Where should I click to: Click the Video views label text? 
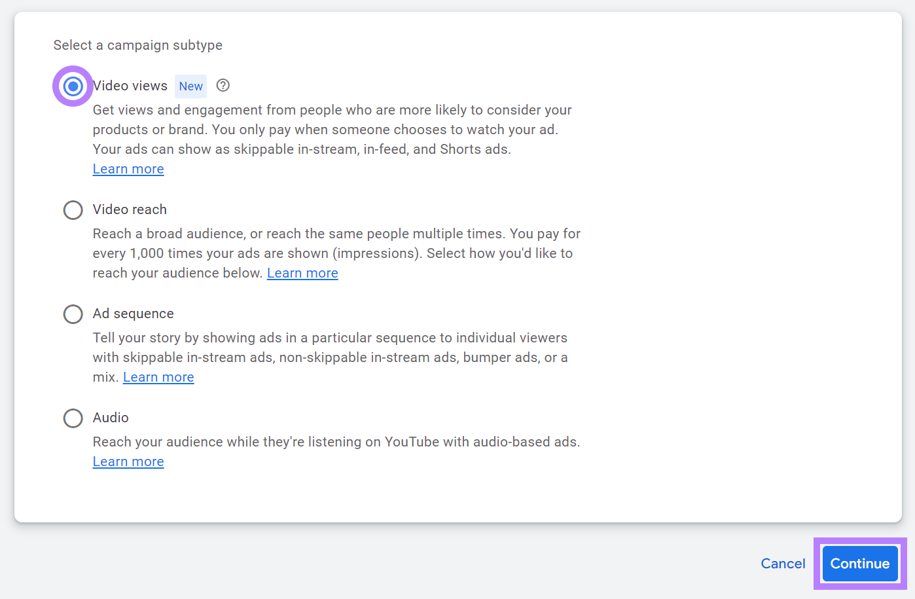click(x=130, y=86)
